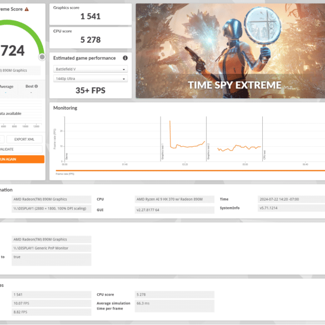
Task: Select the Time value 2024-07-22 14:20 -07:00
Action: point(292,199)
